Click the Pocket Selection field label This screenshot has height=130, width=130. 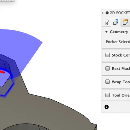(118, 42)
